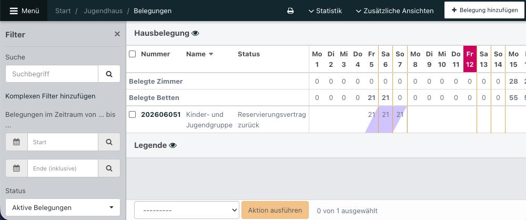Click Komplexen Filter hinzufügen link
Screen dimensions: 526x220
coord(50,96)
